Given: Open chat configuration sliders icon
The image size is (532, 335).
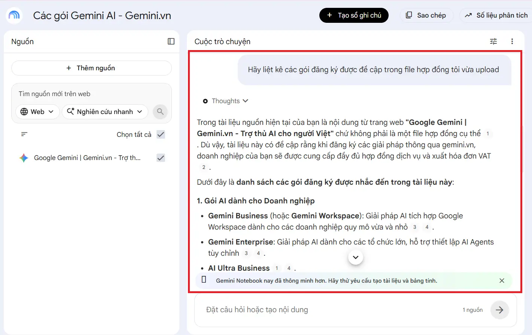Looking at the screenshot, I should pyautogui.click(x=493, y=42).
